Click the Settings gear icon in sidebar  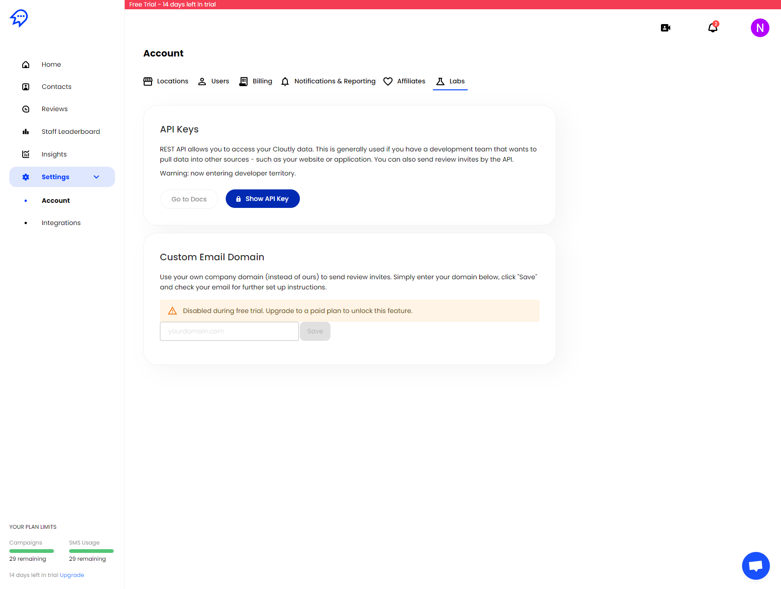[x=26, y=177]
